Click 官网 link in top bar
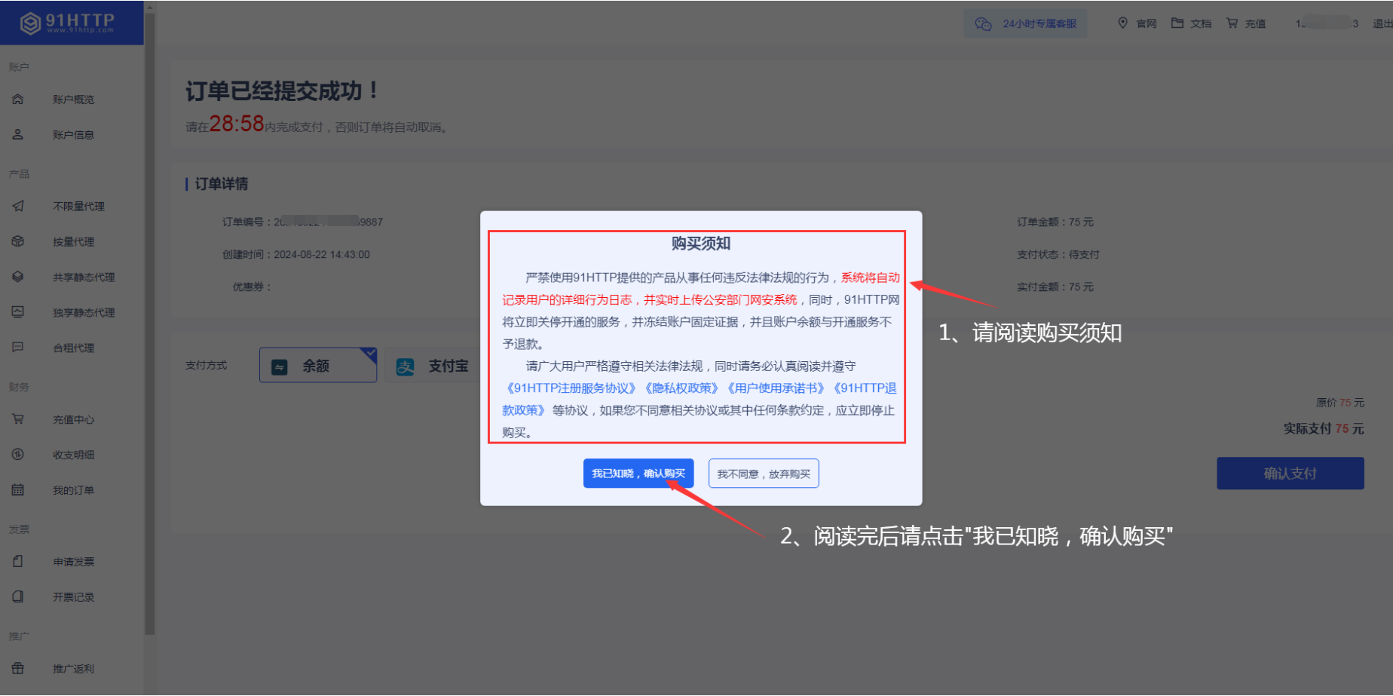The image size is (1393, 696). pos(1146,24)
